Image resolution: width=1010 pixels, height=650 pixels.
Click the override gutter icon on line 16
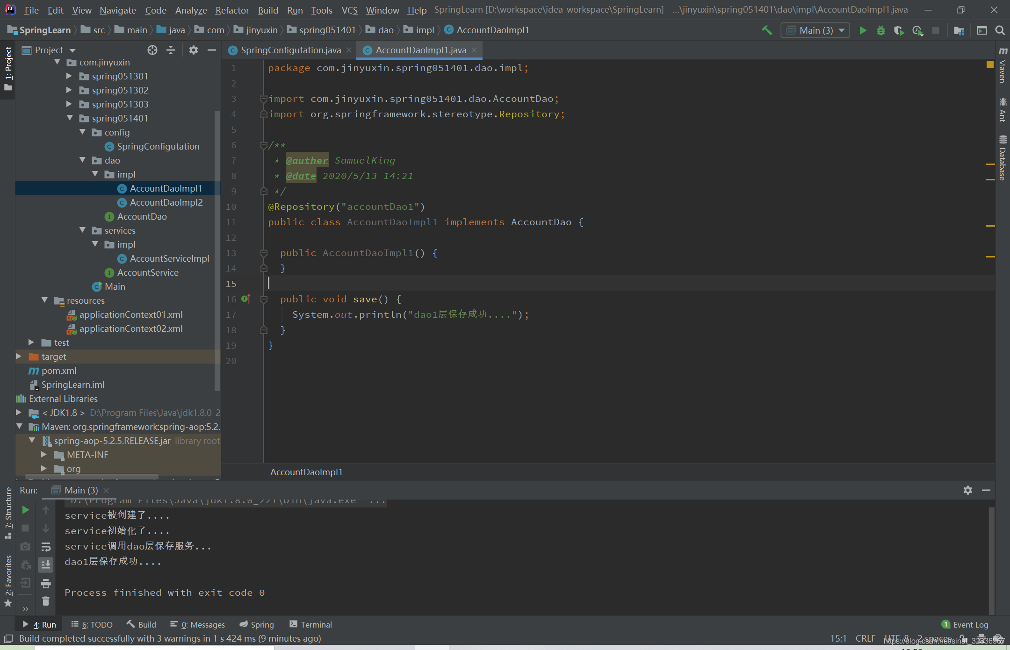point(246,299)
